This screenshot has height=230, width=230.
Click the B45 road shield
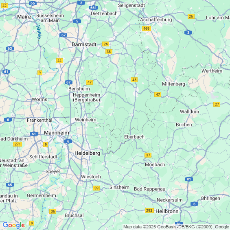[134, 80]
